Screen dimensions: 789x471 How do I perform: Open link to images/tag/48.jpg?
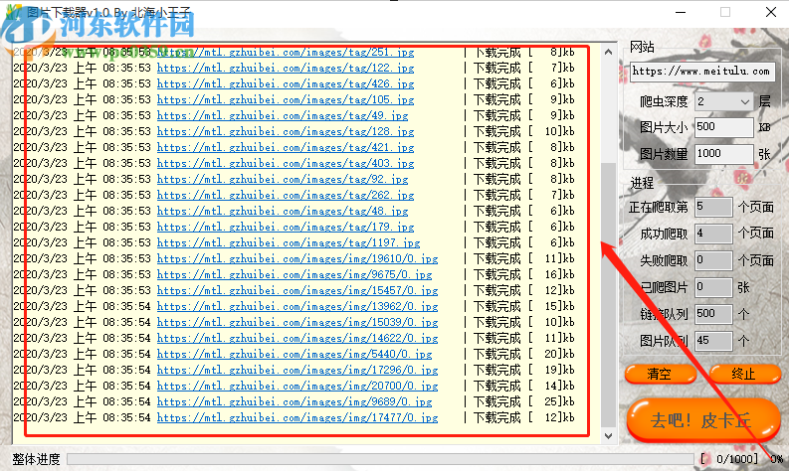click(x=283, y=211)
